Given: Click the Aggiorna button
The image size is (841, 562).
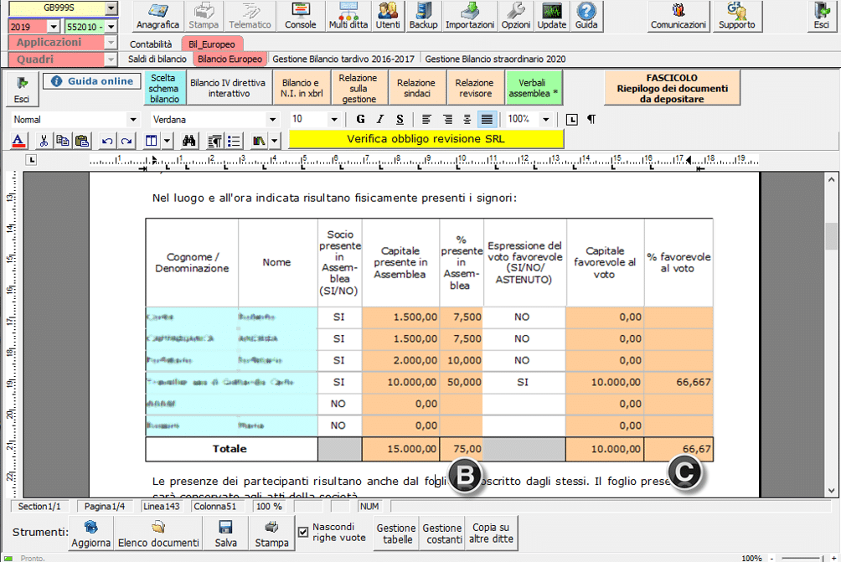Looking at the screenshot, I should (x=91, y=533).
